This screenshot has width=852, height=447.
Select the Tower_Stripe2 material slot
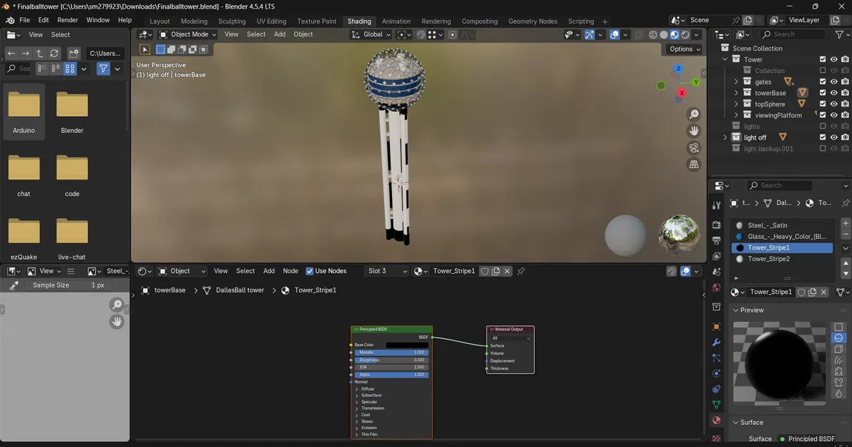pyautogui.click(x=768, y=259)
